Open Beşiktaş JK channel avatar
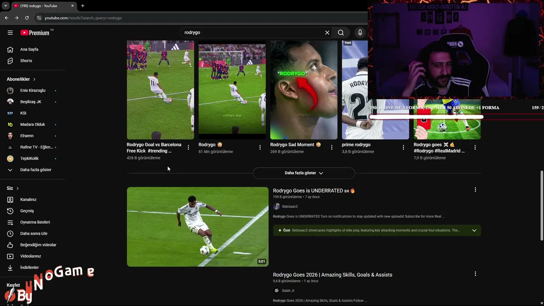This screenshot has height=306, width=544. pyautogui.click(x=10, y=102)
